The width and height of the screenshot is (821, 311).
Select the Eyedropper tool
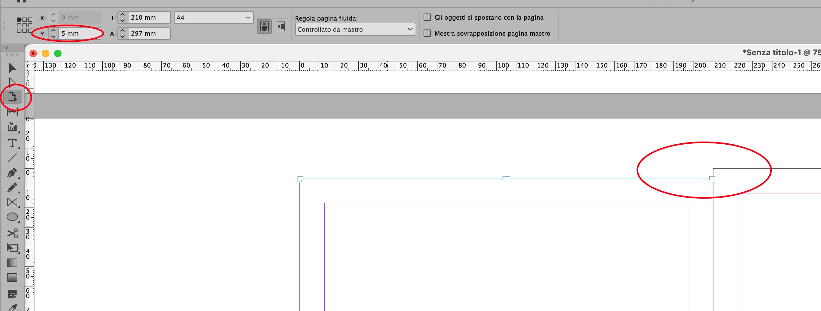point(12,308)
